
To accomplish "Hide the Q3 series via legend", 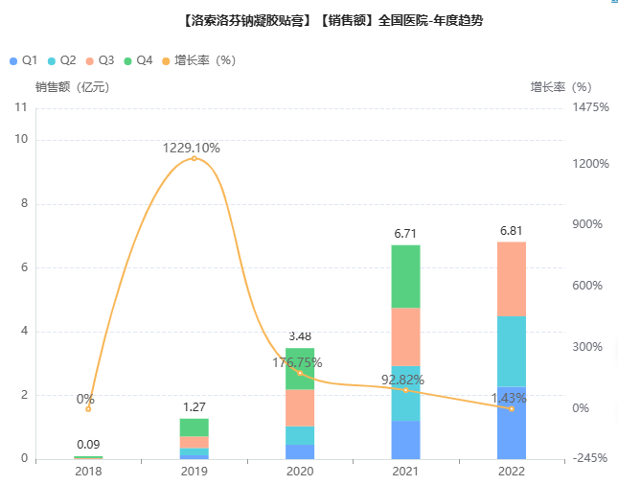I will pos(99,60).
